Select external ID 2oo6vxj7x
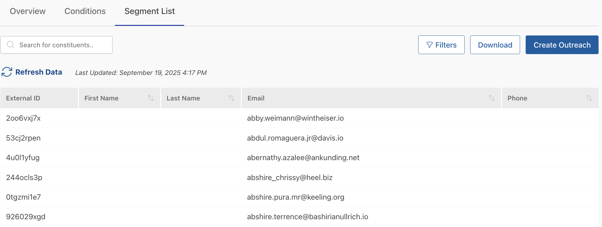The width and height of the screenshot is (602, 227). click(23, 118)
